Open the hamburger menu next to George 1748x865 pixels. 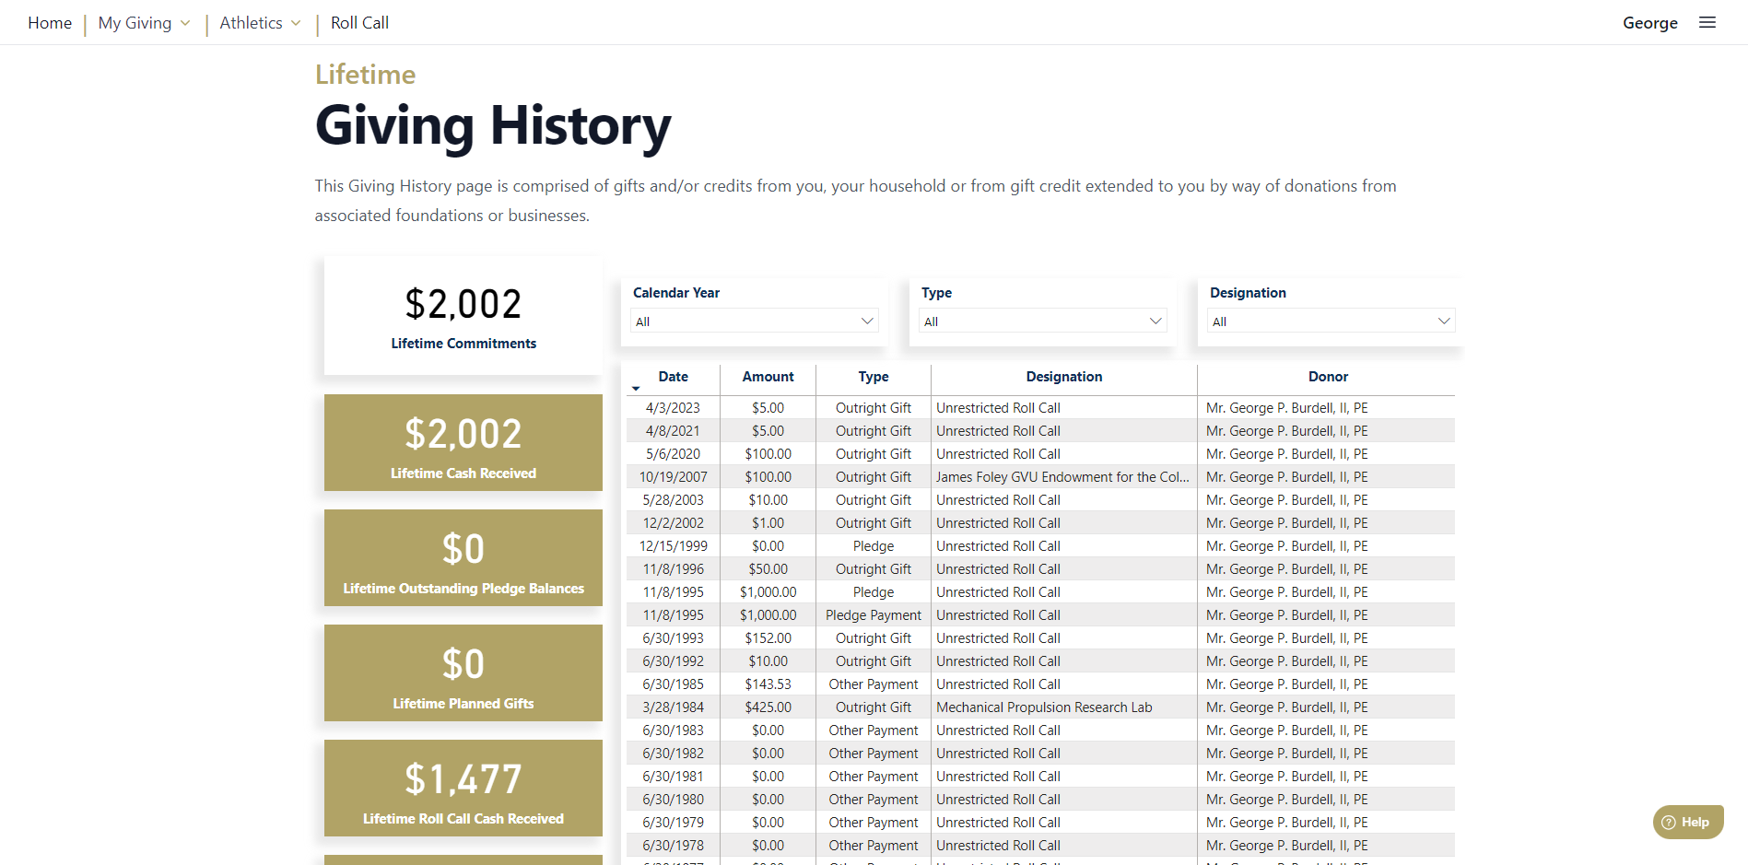pyautogui.click(x=1707, y=23)
